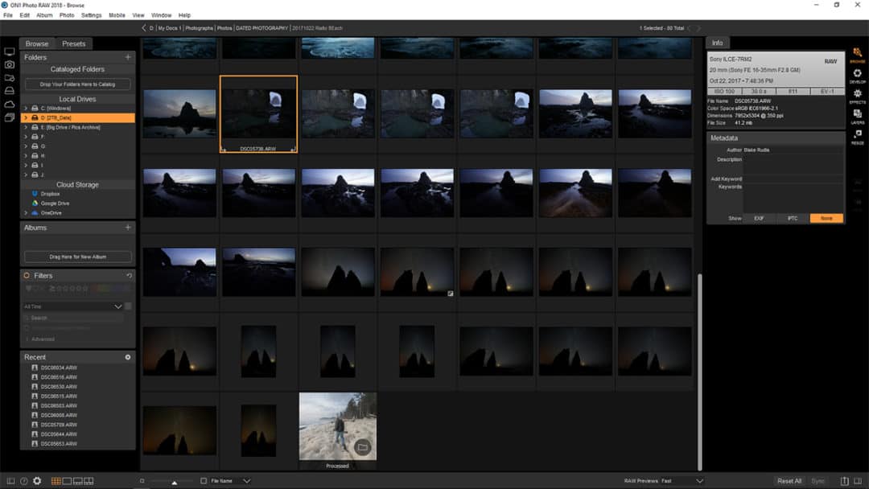Click the local drive shortcut icon in left strip
Viewport: 869px width, 489px height.
(x=10, y=91)
